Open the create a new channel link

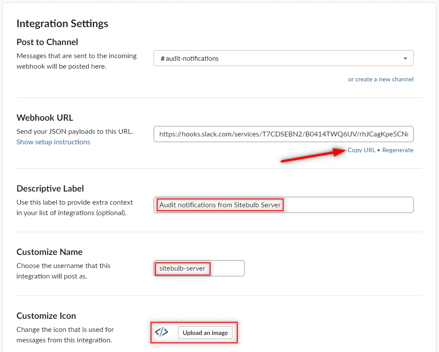[384, 79]
